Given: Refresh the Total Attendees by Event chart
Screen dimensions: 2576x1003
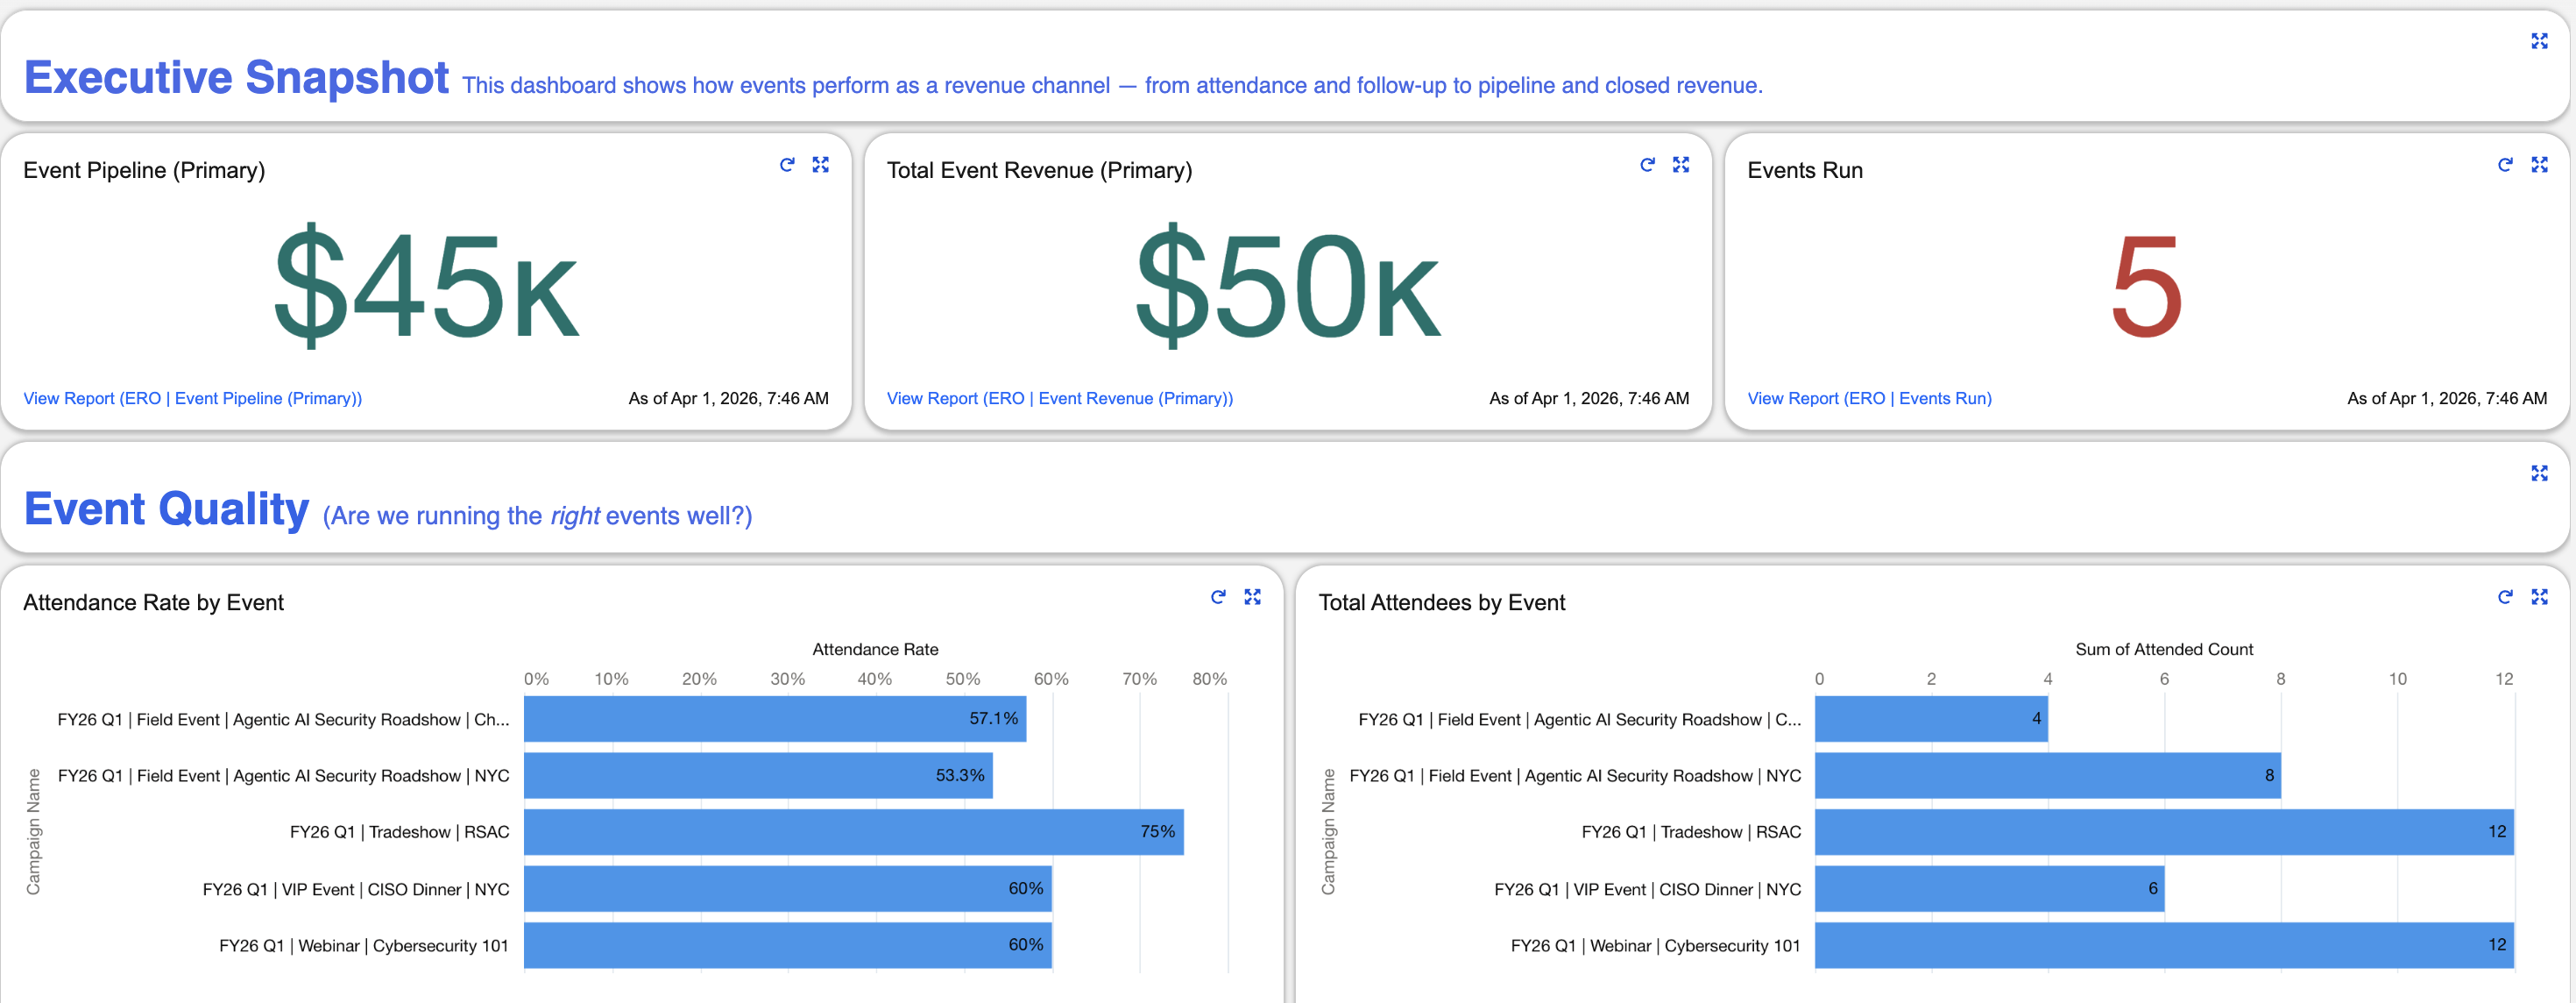Looking at the screenshot, I should click(2505, 598).
